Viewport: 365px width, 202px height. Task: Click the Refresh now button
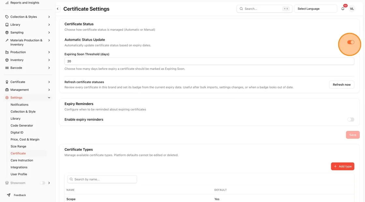point(342,85)
